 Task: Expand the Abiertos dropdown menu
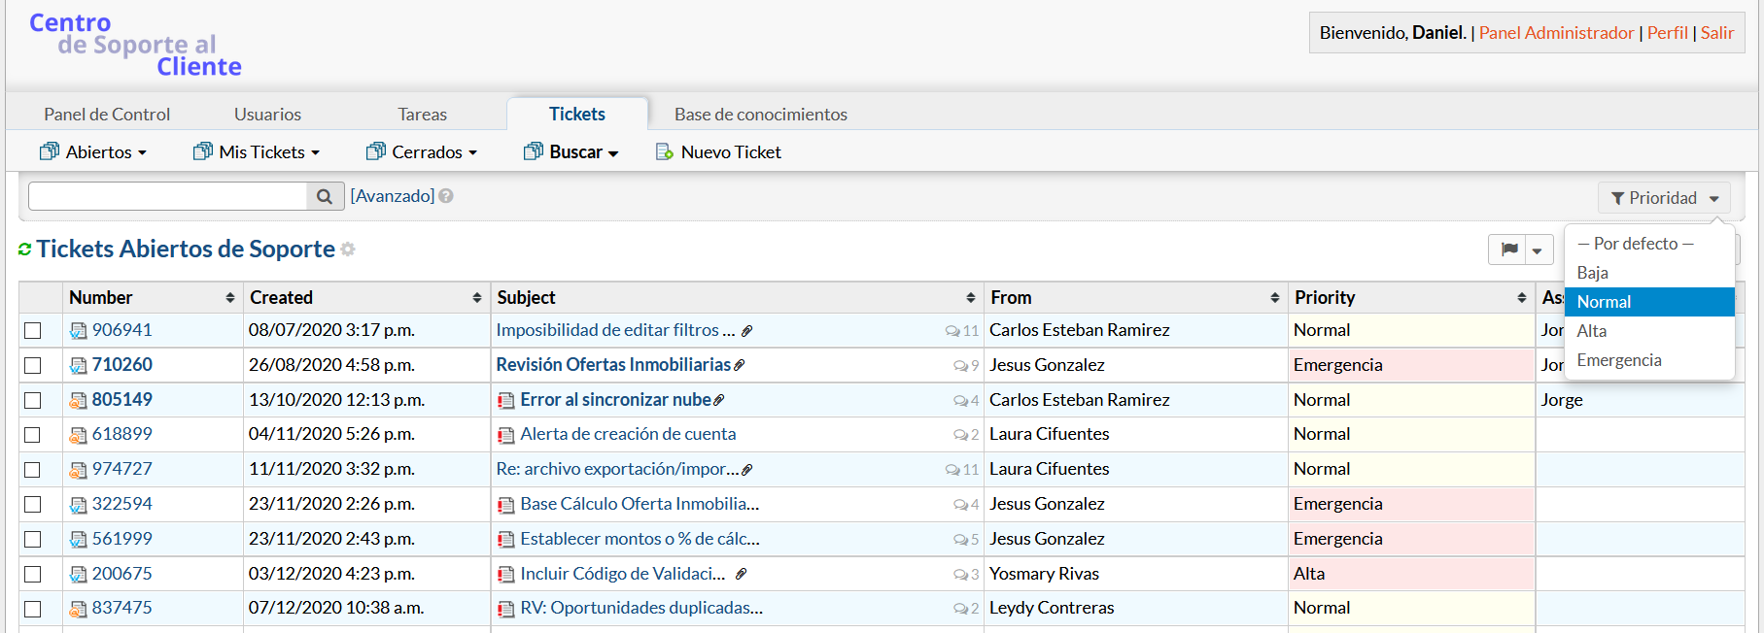tap(93, 152)
